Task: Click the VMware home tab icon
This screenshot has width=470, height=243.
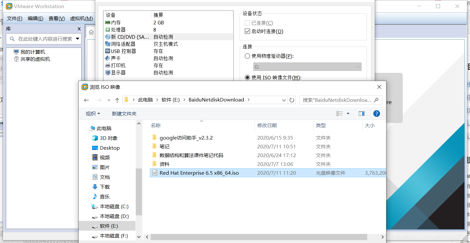Action: [x=91, y=32]
